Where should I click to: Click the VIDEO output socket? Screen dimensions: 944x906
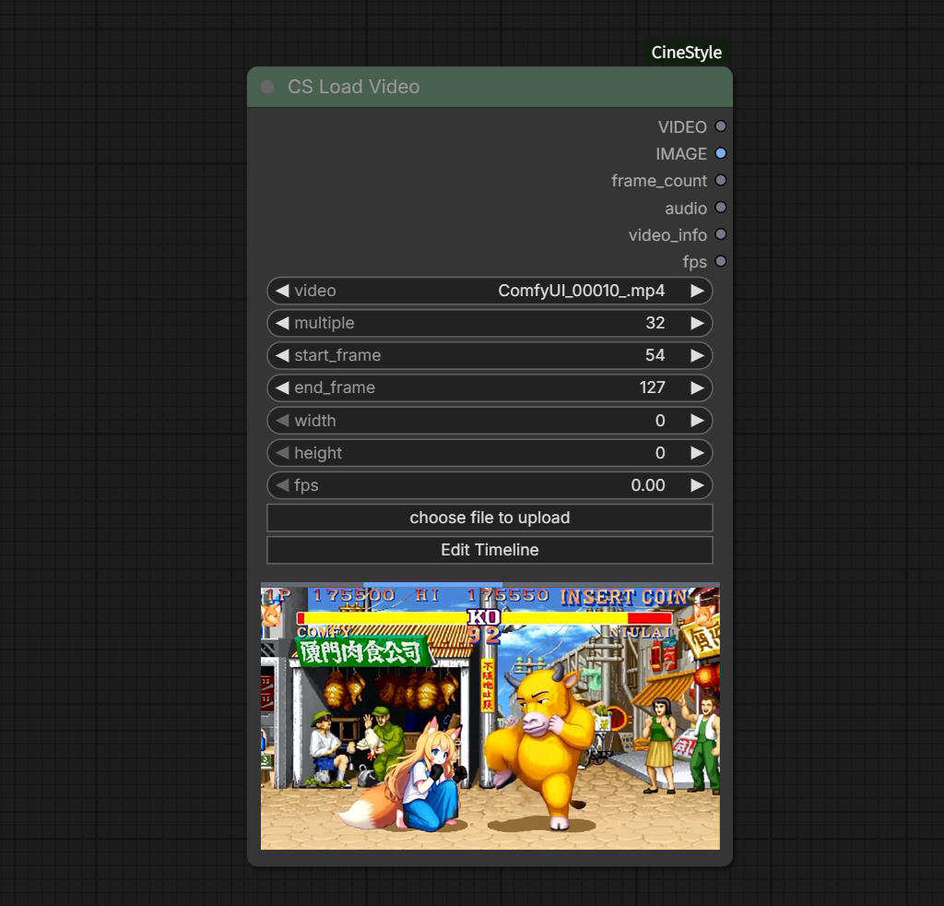720,126
